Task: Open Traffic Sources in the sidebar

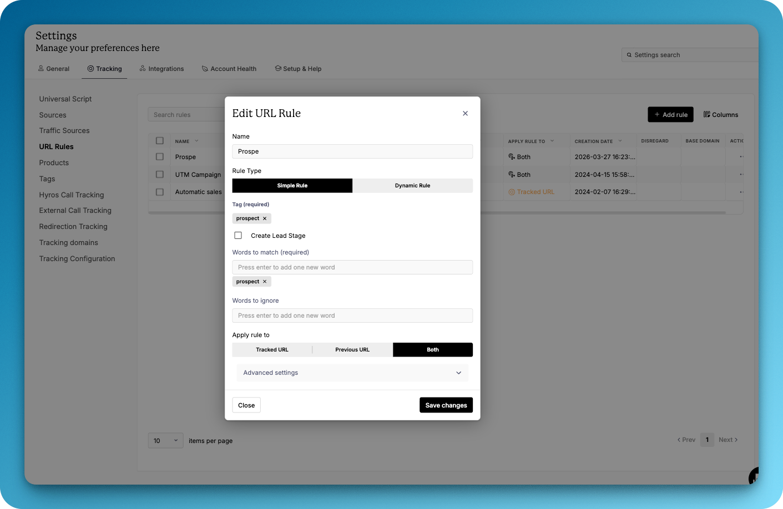Action: point(64,131)
